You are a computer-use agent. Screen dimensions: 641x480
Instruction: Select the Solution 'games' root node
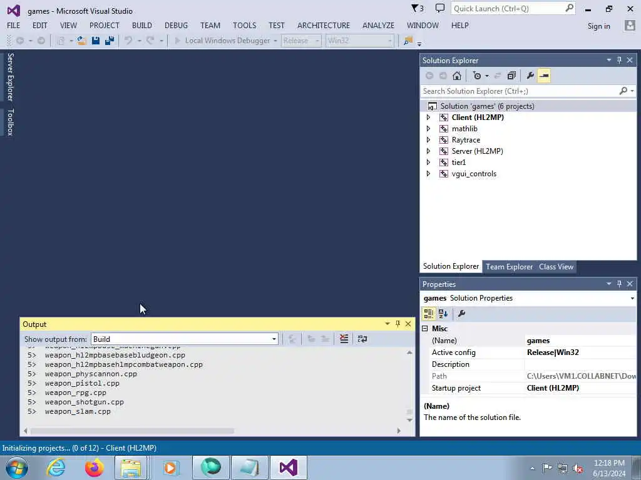[x=487, y=106]
